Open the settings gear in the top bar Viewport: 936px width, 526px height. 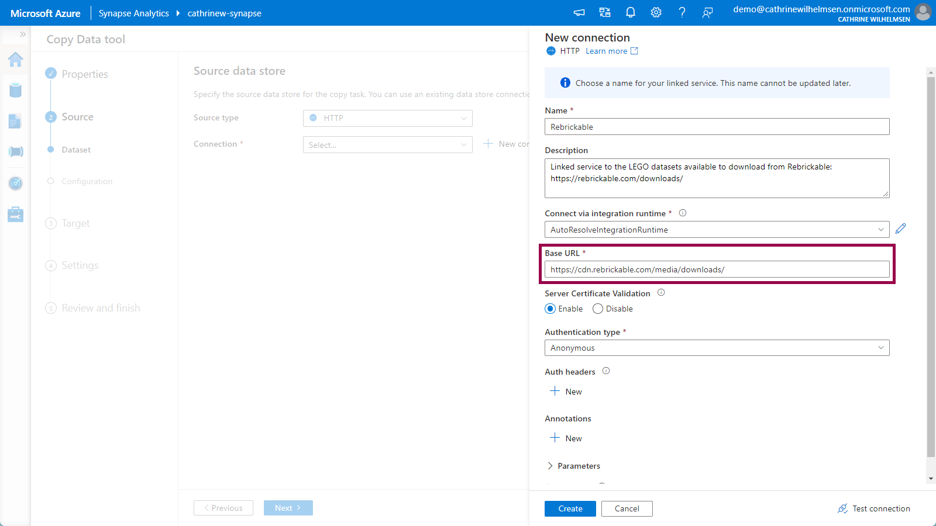tap(656, 12)
